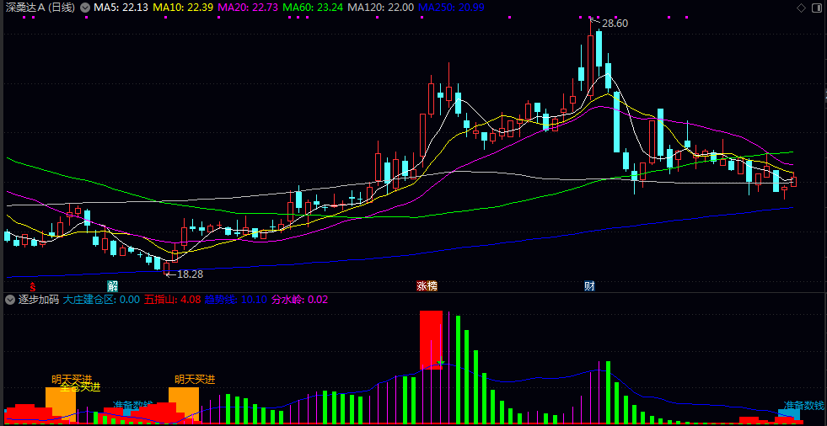This screenshot has width=827, height=426.
Task: Click the red S marker icon below chart
Action: point(33,286)
